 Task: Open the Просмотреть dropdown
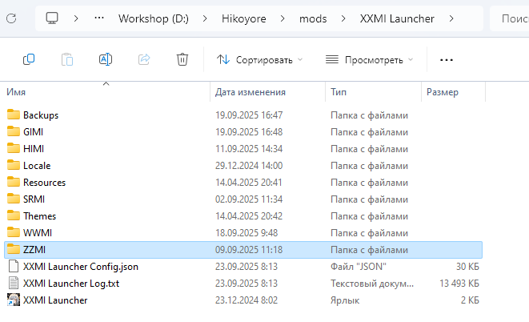tap(369, 60)
